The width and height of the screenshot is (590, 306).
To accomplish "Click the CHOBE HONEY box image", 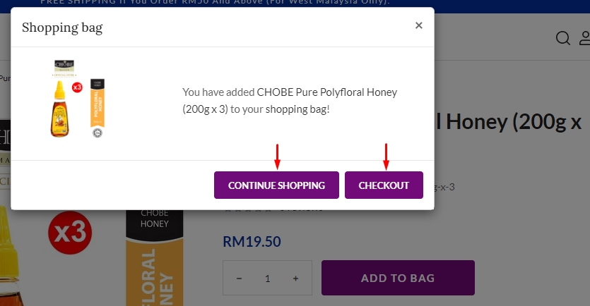I will pos(155,258).
